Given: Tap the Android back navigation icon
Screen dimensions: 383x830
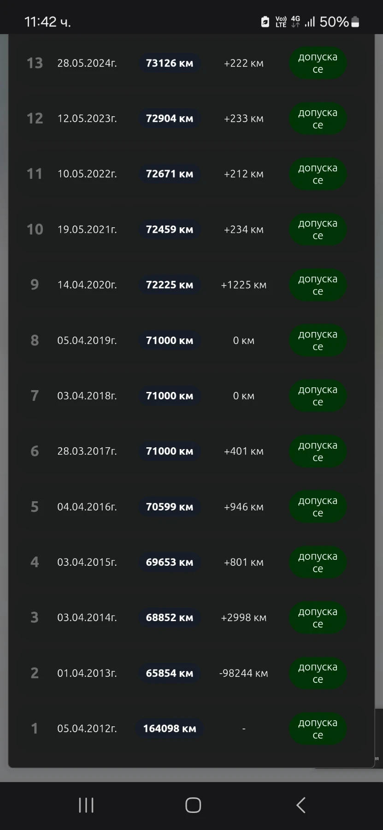Looking at the screenshot, I should click(x=301, y=805).
